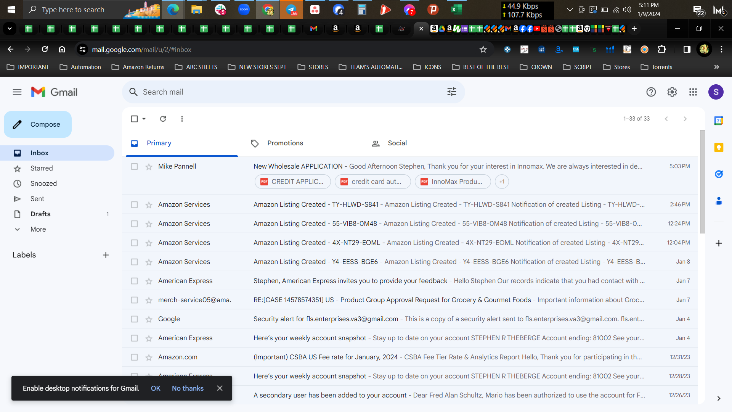
Task: Get add-ons plus icon in side panel
Action: (719, 243)
